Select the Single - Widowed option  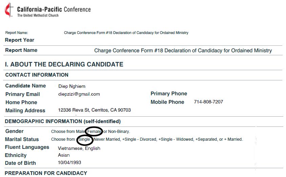click(x=176, y=139)
